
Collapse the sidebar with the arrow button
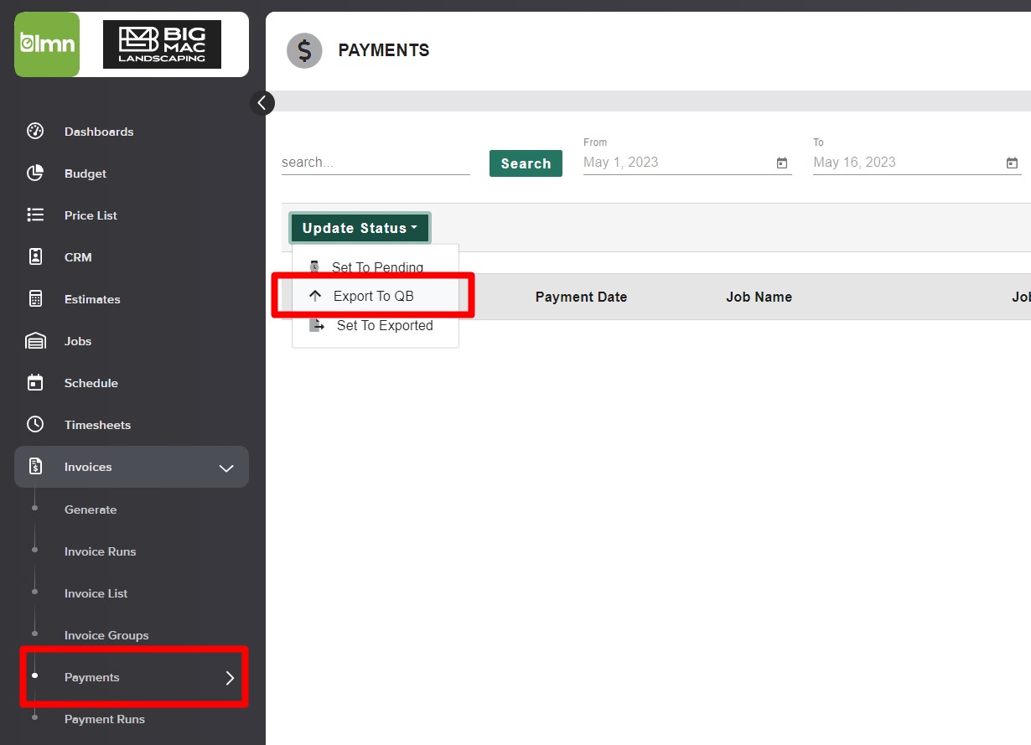click(262, 102)
